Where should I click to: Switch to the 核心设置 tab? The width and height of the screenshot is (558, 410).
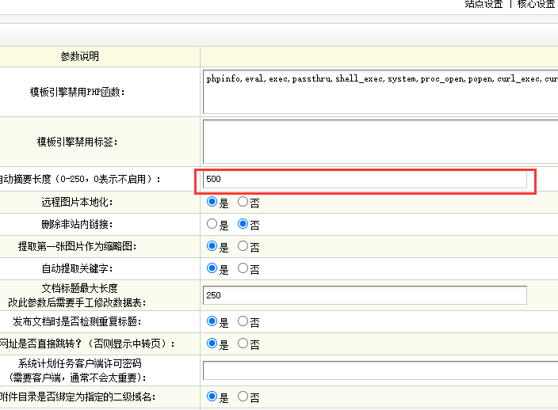click(537, 4)
